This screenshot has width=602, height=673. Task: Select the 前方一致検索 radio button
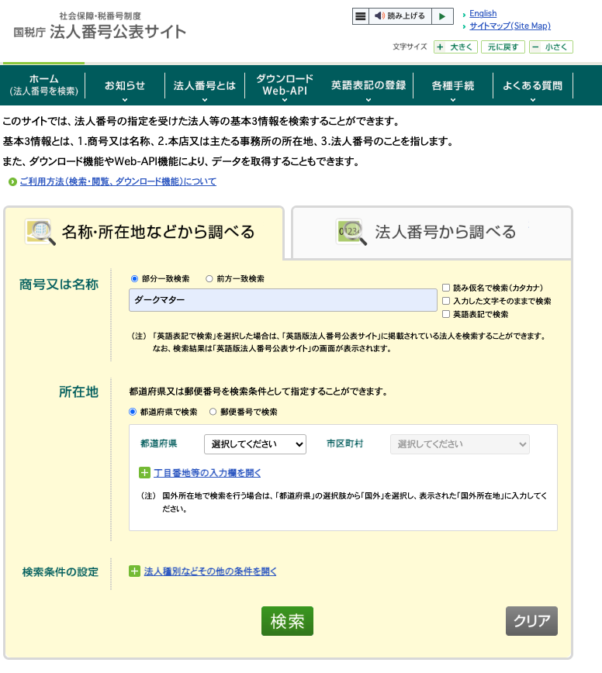tap(209, 279)
